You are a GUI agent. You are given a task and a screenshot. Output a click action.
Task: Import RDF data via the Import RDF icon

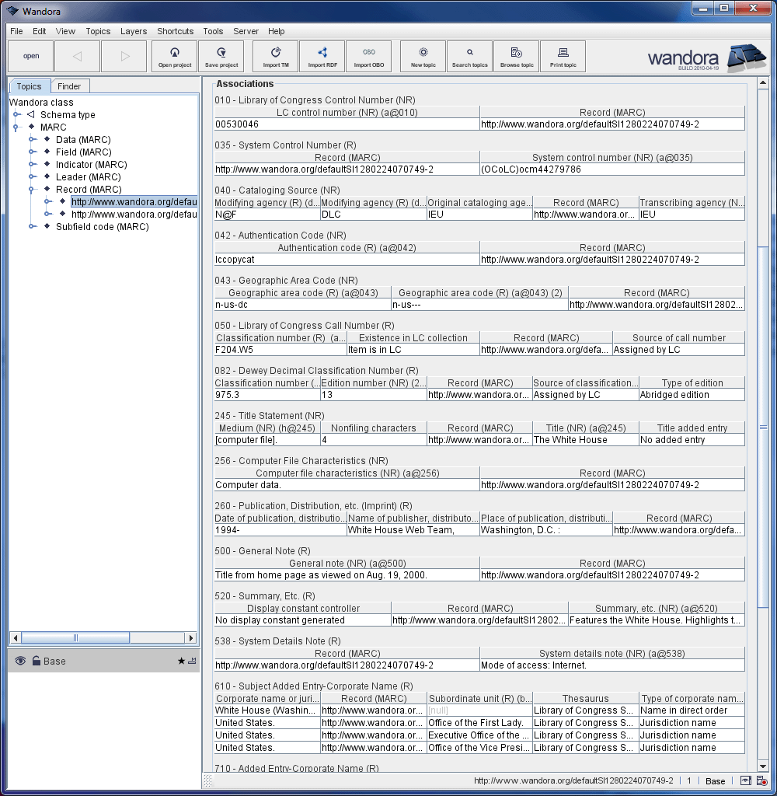tap(322, 56)
